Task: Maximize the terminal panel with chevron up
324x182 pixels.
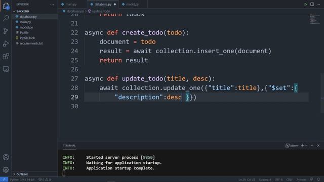Action: (312, 146)
